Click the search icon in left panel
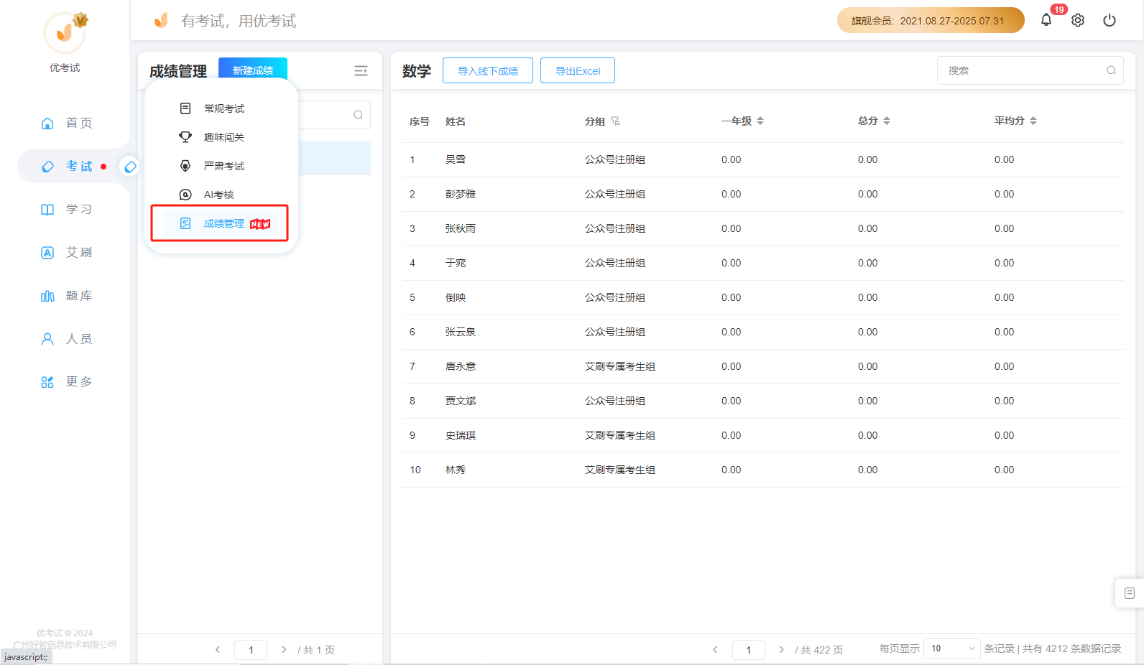This screenshot has width=1144, height=665. [x=358, y=115]
